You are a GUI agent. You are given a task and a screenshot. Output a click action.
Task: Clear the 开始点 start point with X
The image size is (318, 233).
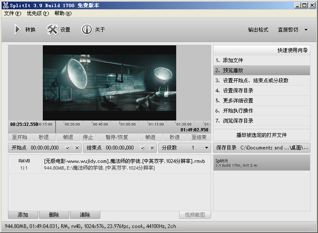pyautogui.click(x=77, y=148)
